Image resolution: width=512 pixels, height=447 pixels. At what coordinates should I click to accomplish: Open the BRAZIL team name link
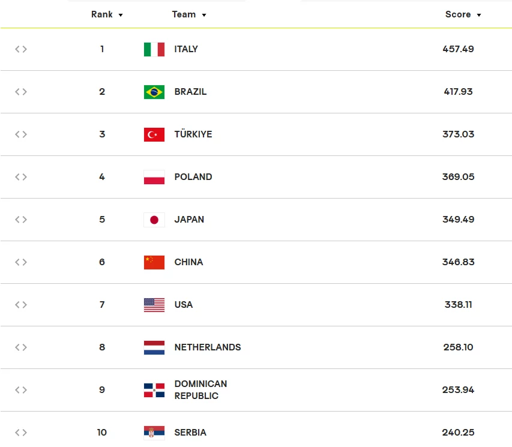(x=190, y=92)
